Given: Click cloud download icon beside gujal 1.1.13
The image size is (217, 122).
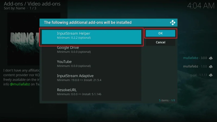Looking at the screenshot, I should (211, 75).
